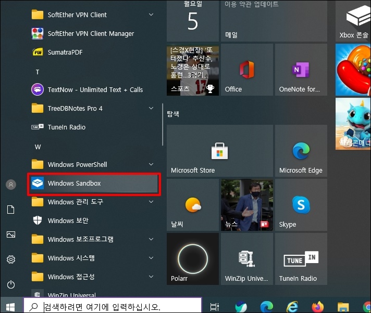Image resolution: width=371 pixels, height=313 pixels.
Task: Open Pictures from the Start sidebar
Action: pos(11,234)
